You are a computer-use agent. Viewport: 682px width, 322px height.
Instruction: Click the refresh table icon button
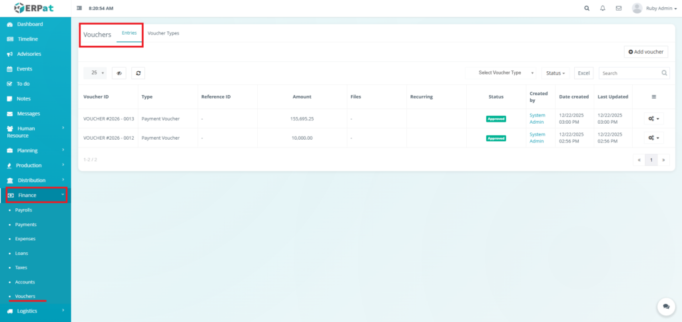pyautogui.click(x=139, y=73)
